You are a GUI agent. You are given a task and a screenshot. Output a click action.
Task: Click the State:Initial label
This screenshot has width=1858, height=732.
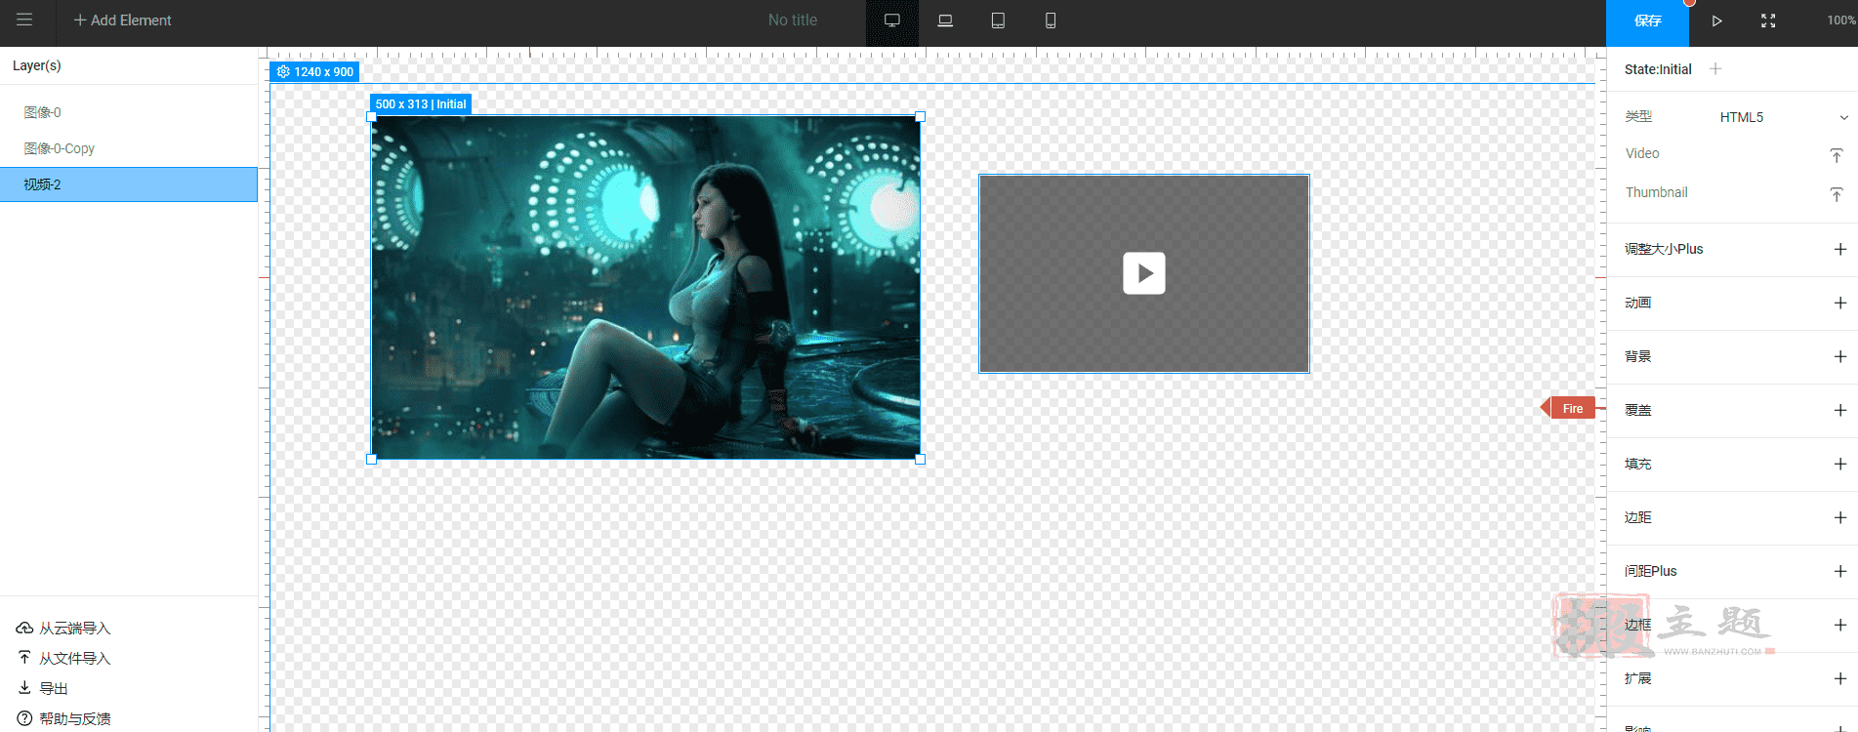click(1658, 69)
